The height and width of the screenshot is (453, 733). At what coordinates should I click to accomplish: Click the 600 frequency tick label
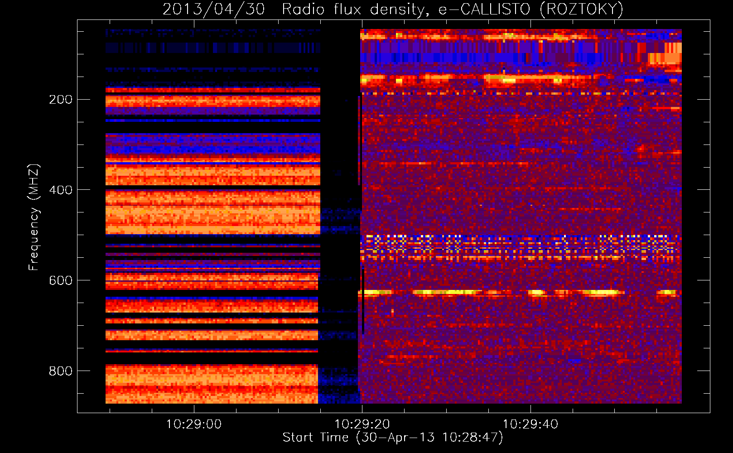coord(61,281)
